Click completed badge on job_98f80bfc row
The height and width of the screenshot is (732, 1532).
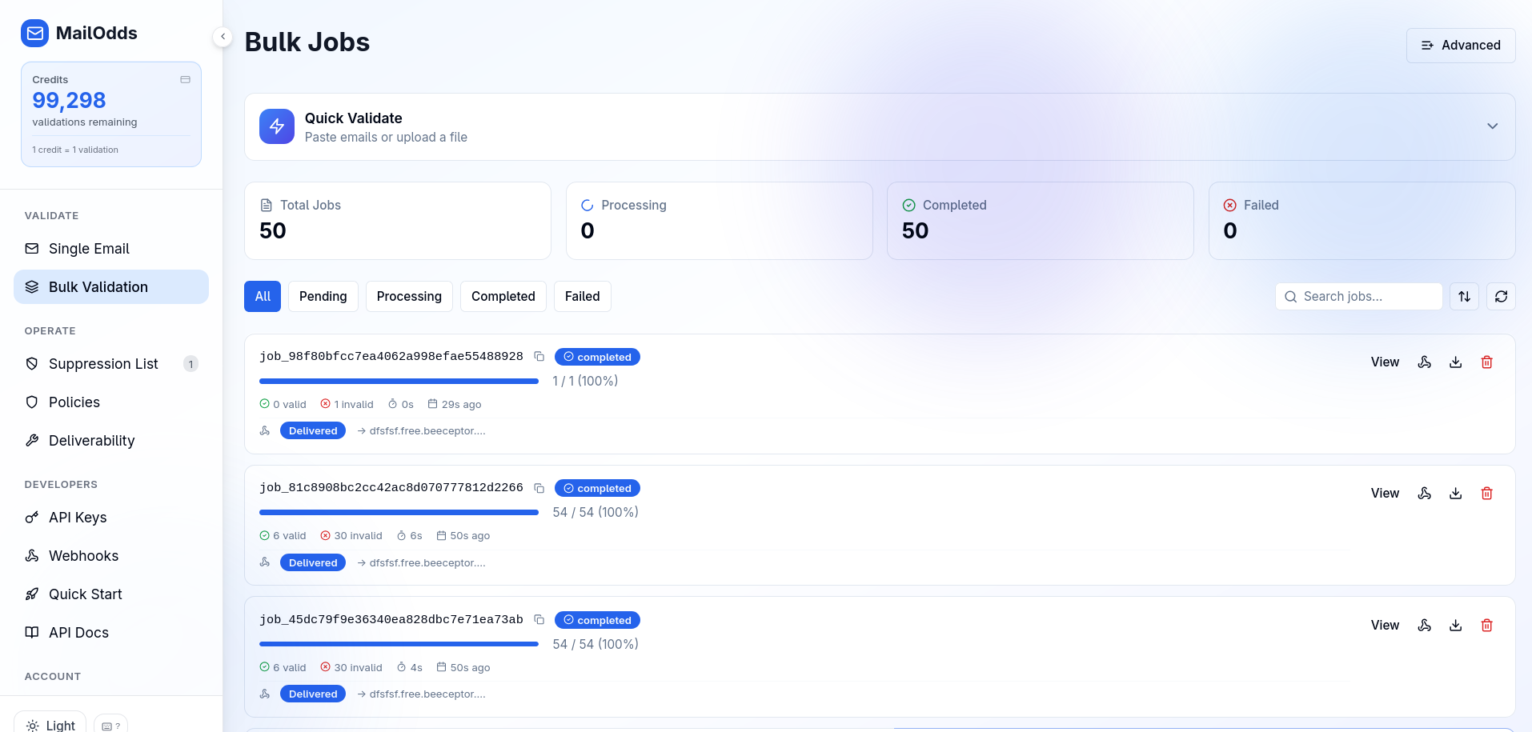coord(597,357)
